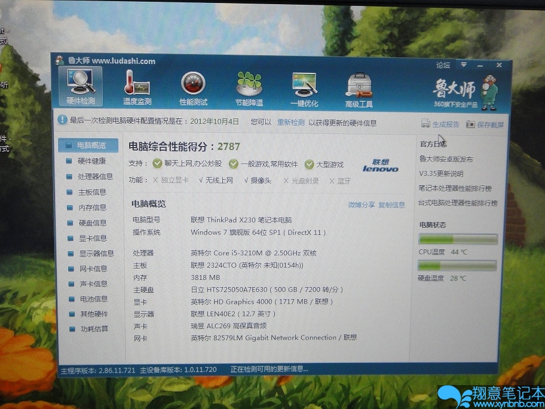Click the green check for 大型游戏

[309, 164]
